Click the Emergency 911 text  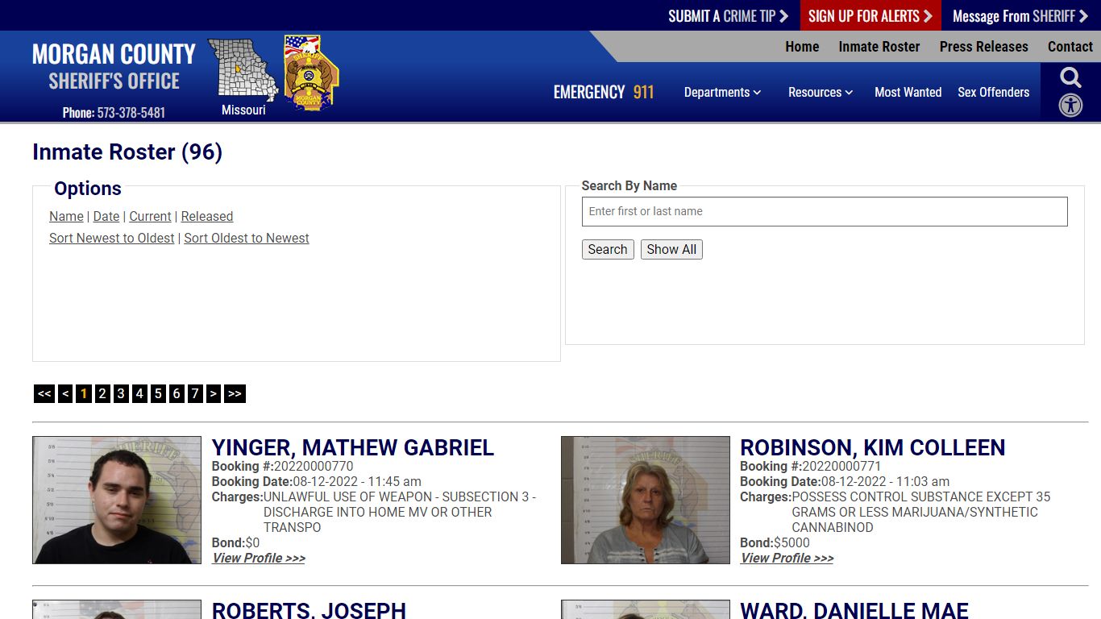click(604, 93)
